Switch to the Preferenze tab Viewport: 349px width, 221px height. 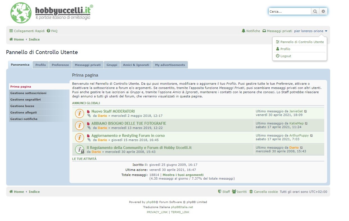[60, 65]
